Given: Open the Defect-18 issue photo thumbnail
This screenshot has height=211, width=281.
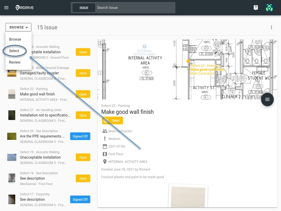Looking at the screenshot, I should pyautogui.click(x=12, y=178).
